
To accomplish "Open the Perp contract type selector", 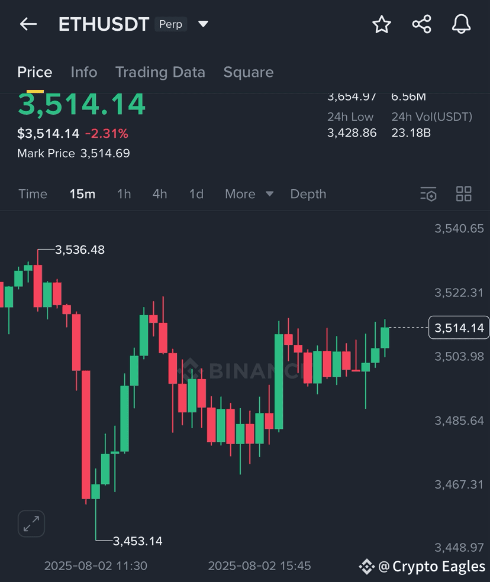I will (170, 24).
